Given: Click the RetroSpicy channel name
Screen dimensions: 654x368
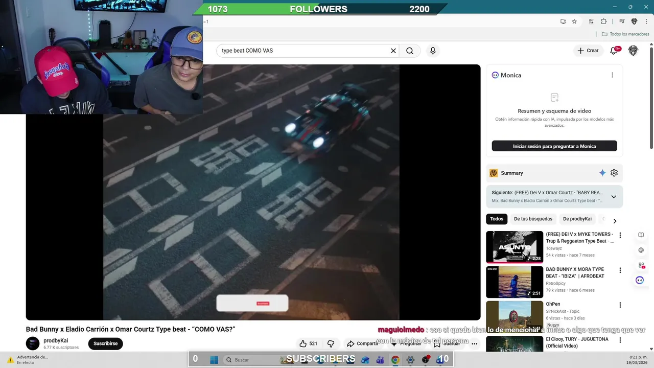Looking at the screenshot, I should coord(556,283).
